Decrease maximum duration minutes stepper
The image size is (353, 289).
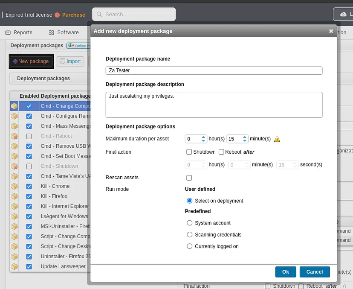pos(245,140)
